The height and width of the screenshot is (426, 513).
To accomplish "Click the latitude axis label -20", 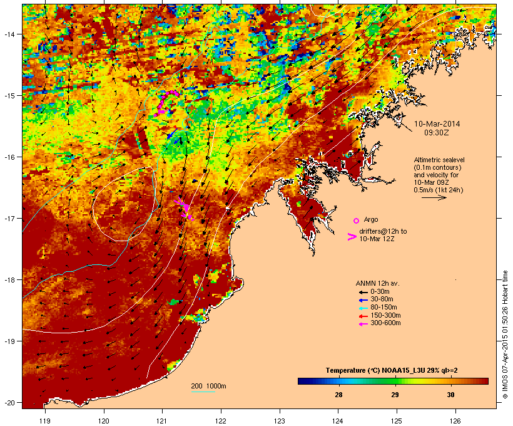I will coord(9,402).
